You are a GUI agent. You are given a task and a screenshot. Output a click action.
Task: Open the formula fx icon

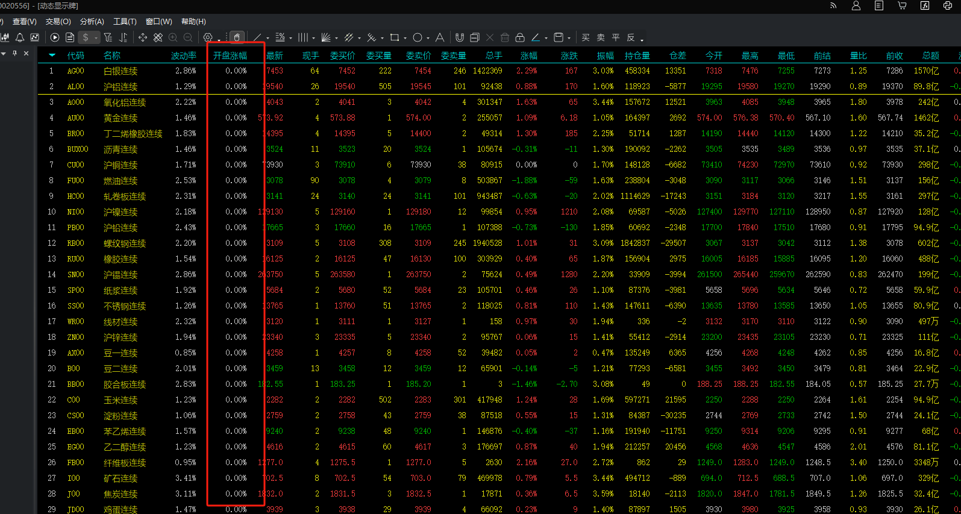click(x=925, y=5)
